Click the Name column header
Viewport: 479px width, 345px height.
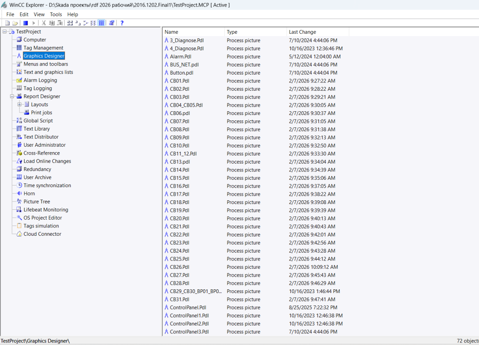pos(171,32)
